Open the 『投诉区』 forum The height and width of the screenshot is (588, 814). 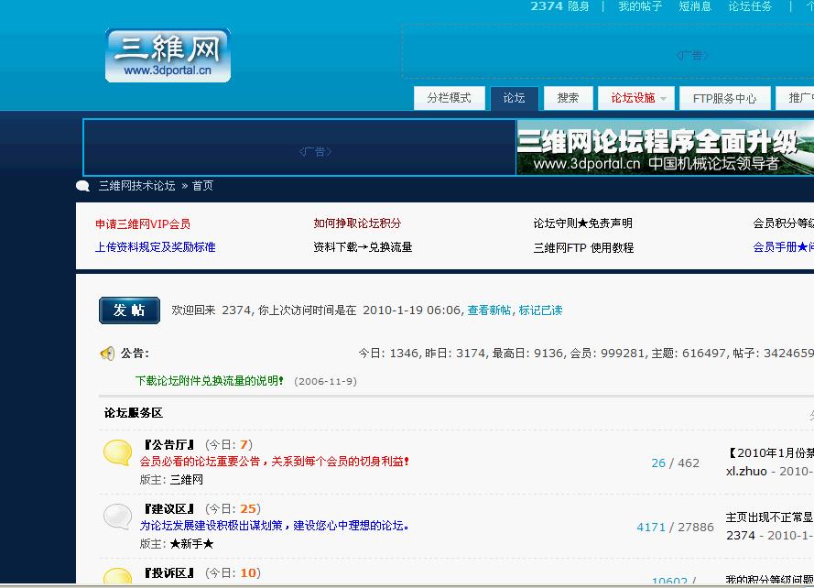coord(169,572)
